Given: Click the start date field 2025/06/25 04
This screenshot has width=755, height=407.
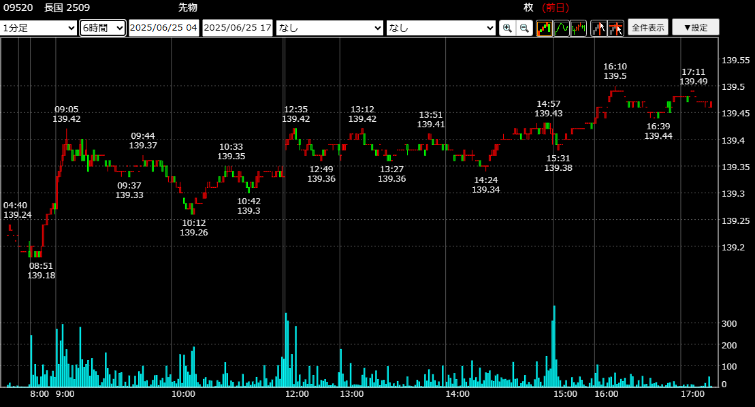Looking at the screenshot, I should coord(163,28).
